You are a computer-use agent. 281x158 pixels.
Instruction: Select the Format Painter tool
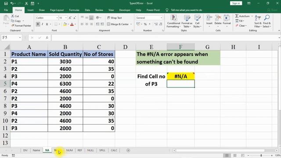[21, 25]
